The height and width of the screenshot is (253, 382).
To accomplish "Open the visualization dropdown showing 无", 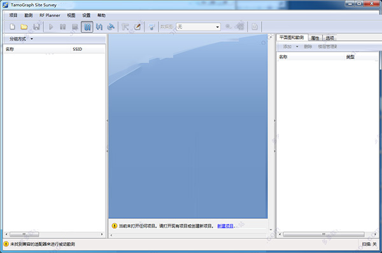I will [x=198, y=27].
